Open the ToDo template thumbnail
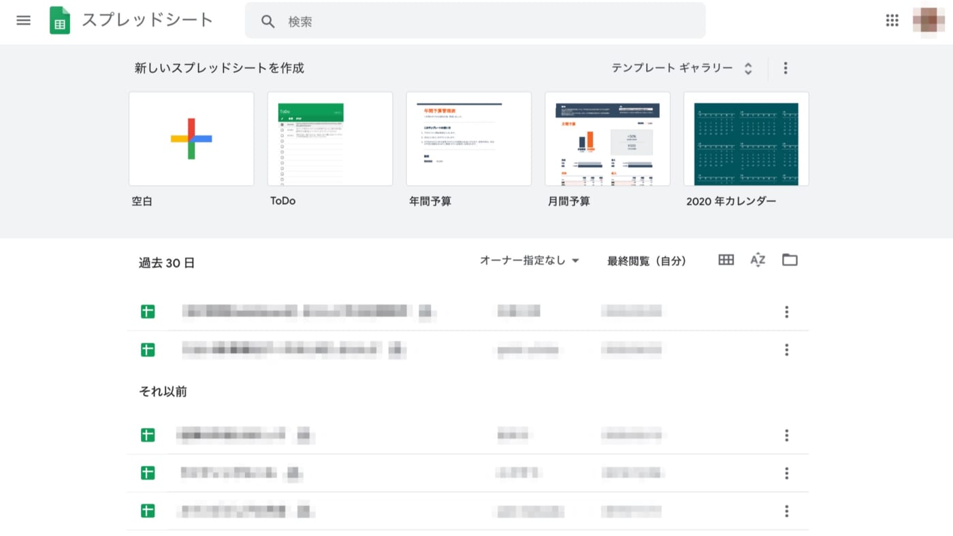Screen dimensions: 953x536 (x=330, y=139)
